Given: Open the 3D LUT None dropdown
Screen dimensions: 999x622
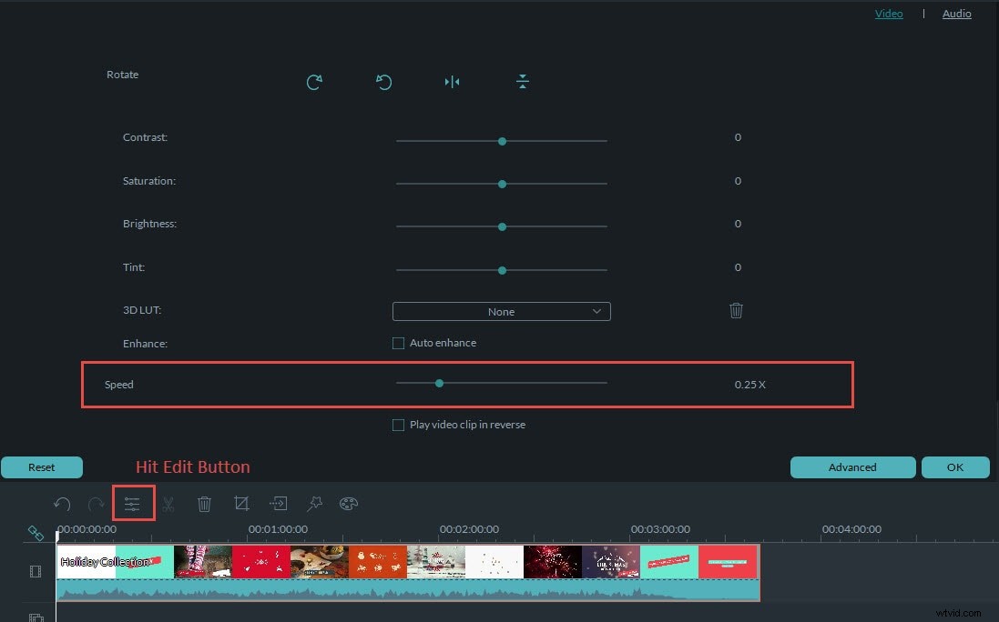Looking at the screenshot, I should 501,311.
